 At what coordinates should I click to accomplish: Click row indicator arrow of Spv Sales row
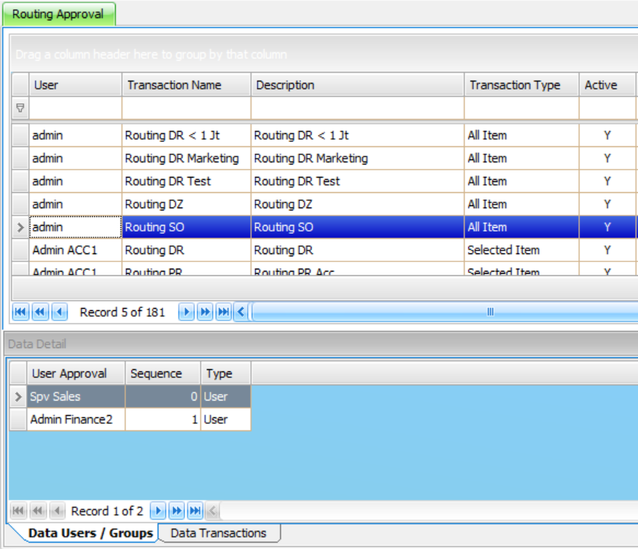[x=18, y=396]
